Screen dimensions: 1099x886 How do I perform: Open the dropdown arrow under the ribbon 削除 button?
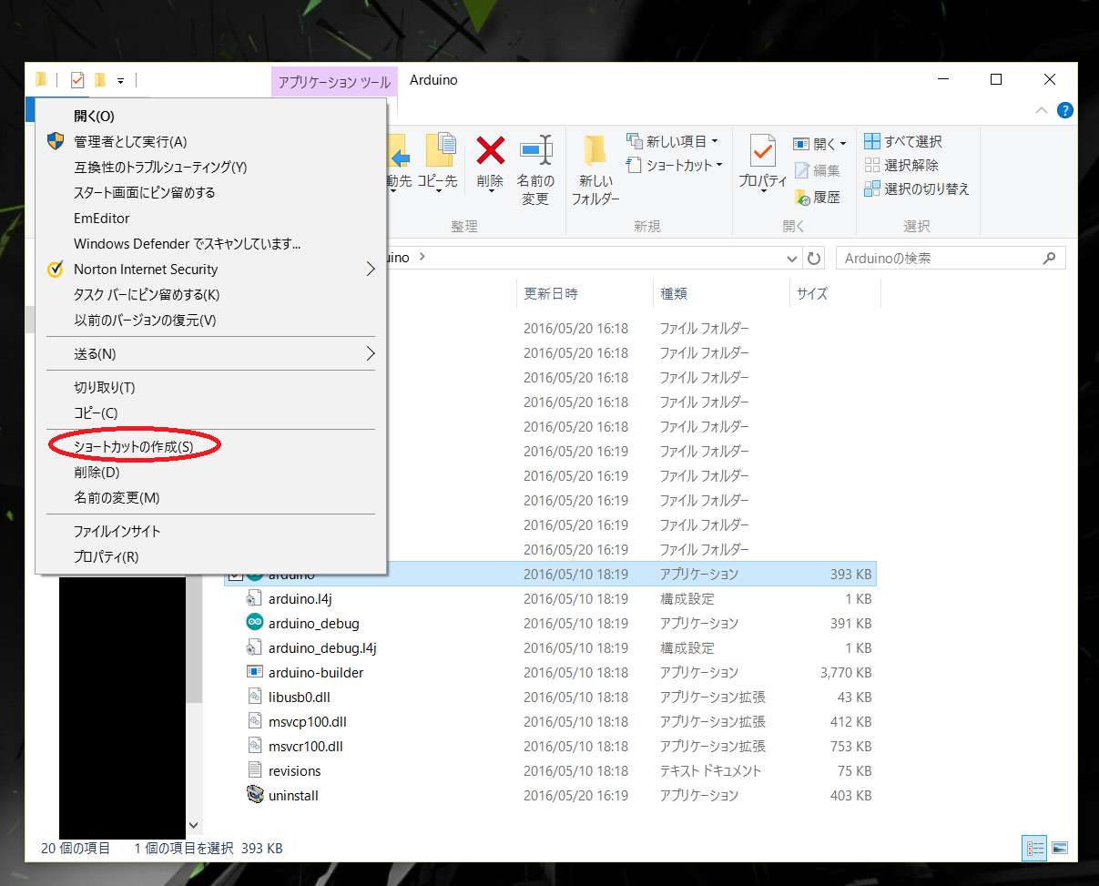(491, 192)
